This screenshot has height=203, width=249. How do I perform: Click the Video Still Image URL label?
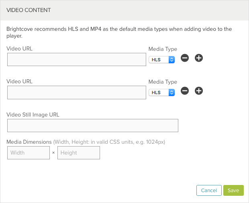(x=33, y=115)
